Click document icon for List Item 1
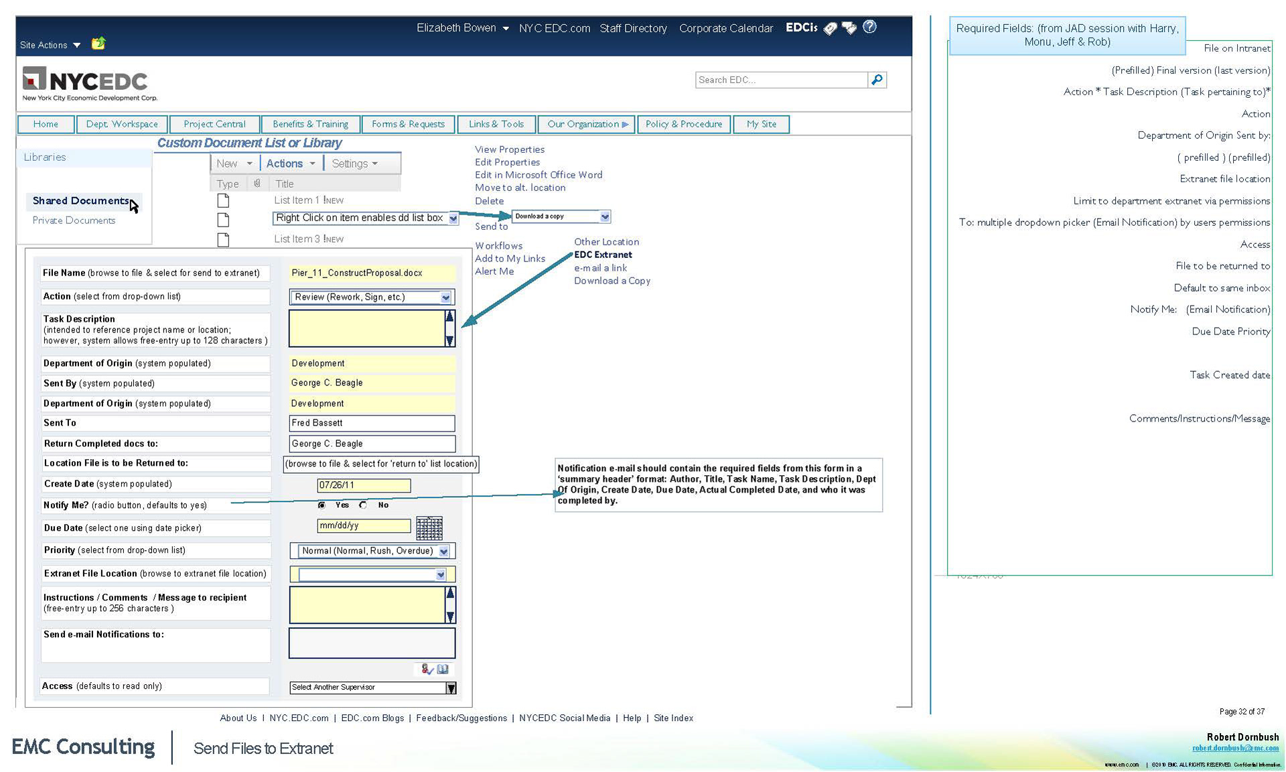1286x772 pixels. click(224, 200)
